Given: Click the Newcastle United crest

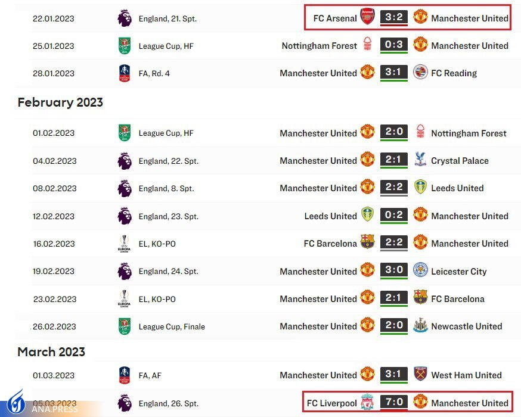Looking at the screenshot, I should coord(420,326).
